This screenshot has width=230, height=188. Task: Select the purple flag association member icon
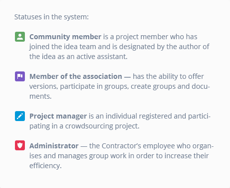(20, 76)
